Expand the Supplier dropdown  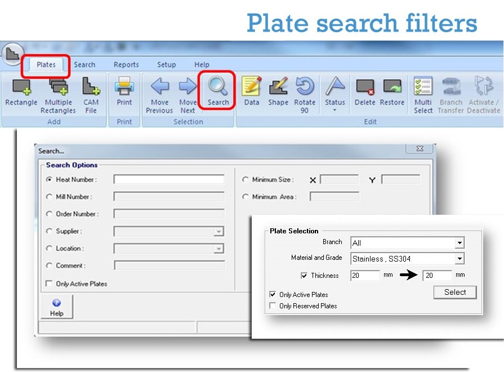click(x=218, y=232)
